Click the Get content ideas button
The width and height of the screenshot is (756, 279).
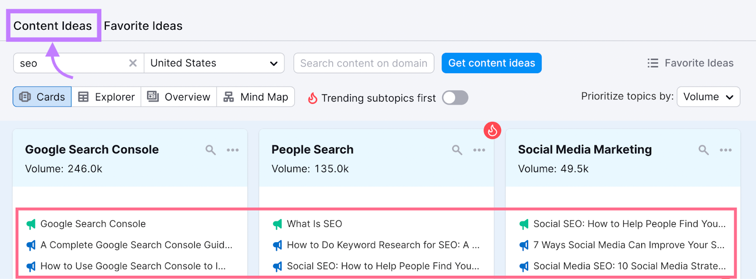(491, 63)
